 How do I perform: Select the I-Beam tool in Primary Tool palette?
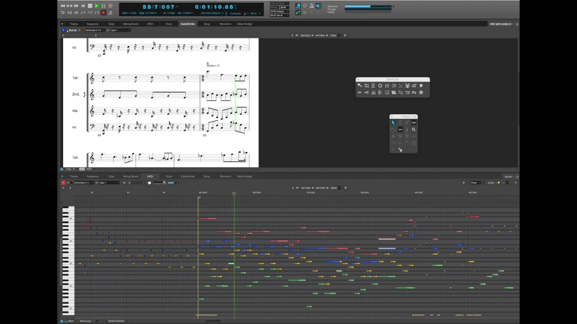(x=400, y=122)
